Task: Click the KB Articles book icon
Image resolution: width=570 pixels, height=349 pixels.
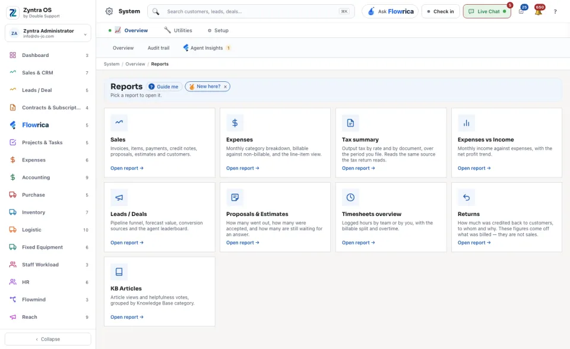Action: (x=119, y=272)
